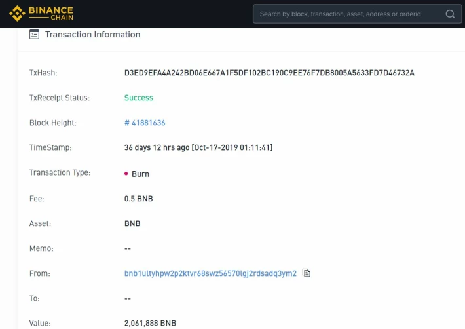Click the value 2,061,888 BNB
Viewport: 465px width, 329px height.
click(x=150, y=323)
